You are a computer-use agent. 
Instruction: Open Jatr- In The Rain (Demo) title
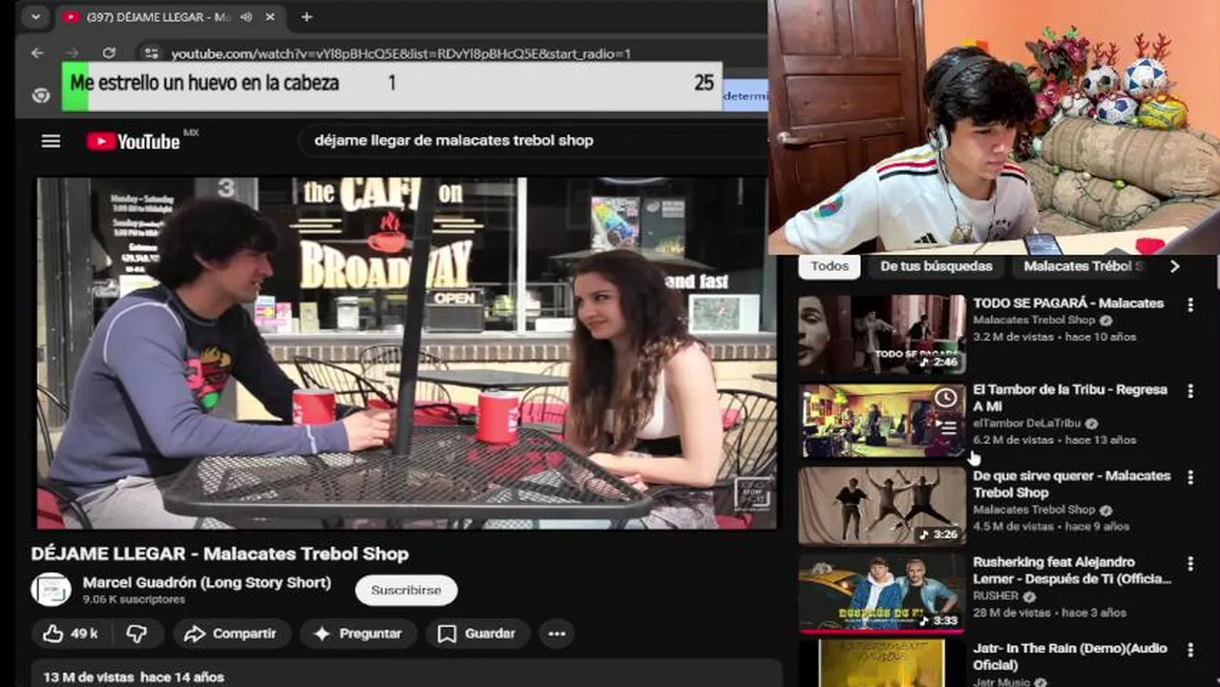point(1070,656)
